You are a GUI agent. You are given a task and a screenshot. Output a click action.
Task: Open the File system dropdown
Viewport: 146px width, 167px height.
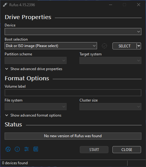point(35,106)
